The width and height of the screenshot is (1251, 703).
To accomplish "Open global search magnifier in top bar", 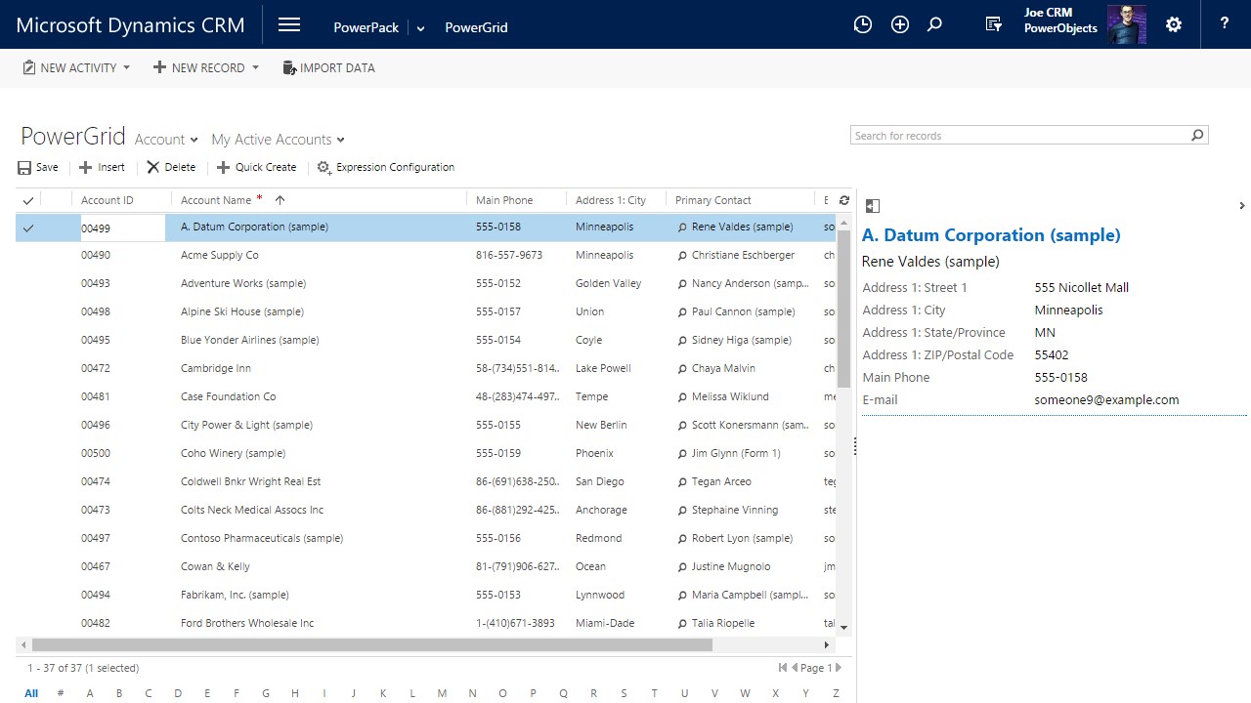I will [x=935, y=25].
